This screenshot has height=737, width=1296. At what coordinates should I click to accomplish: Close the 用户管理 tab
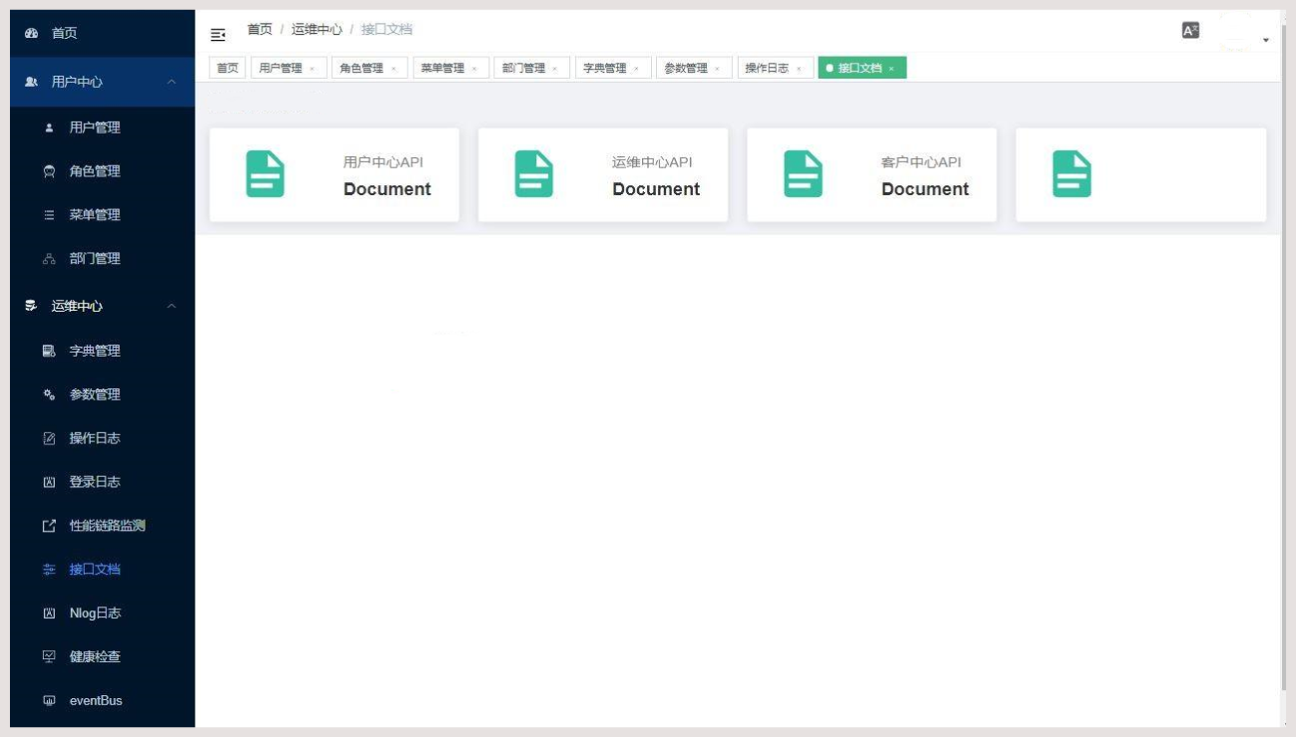pyautogui.click(x=312, y=69)
